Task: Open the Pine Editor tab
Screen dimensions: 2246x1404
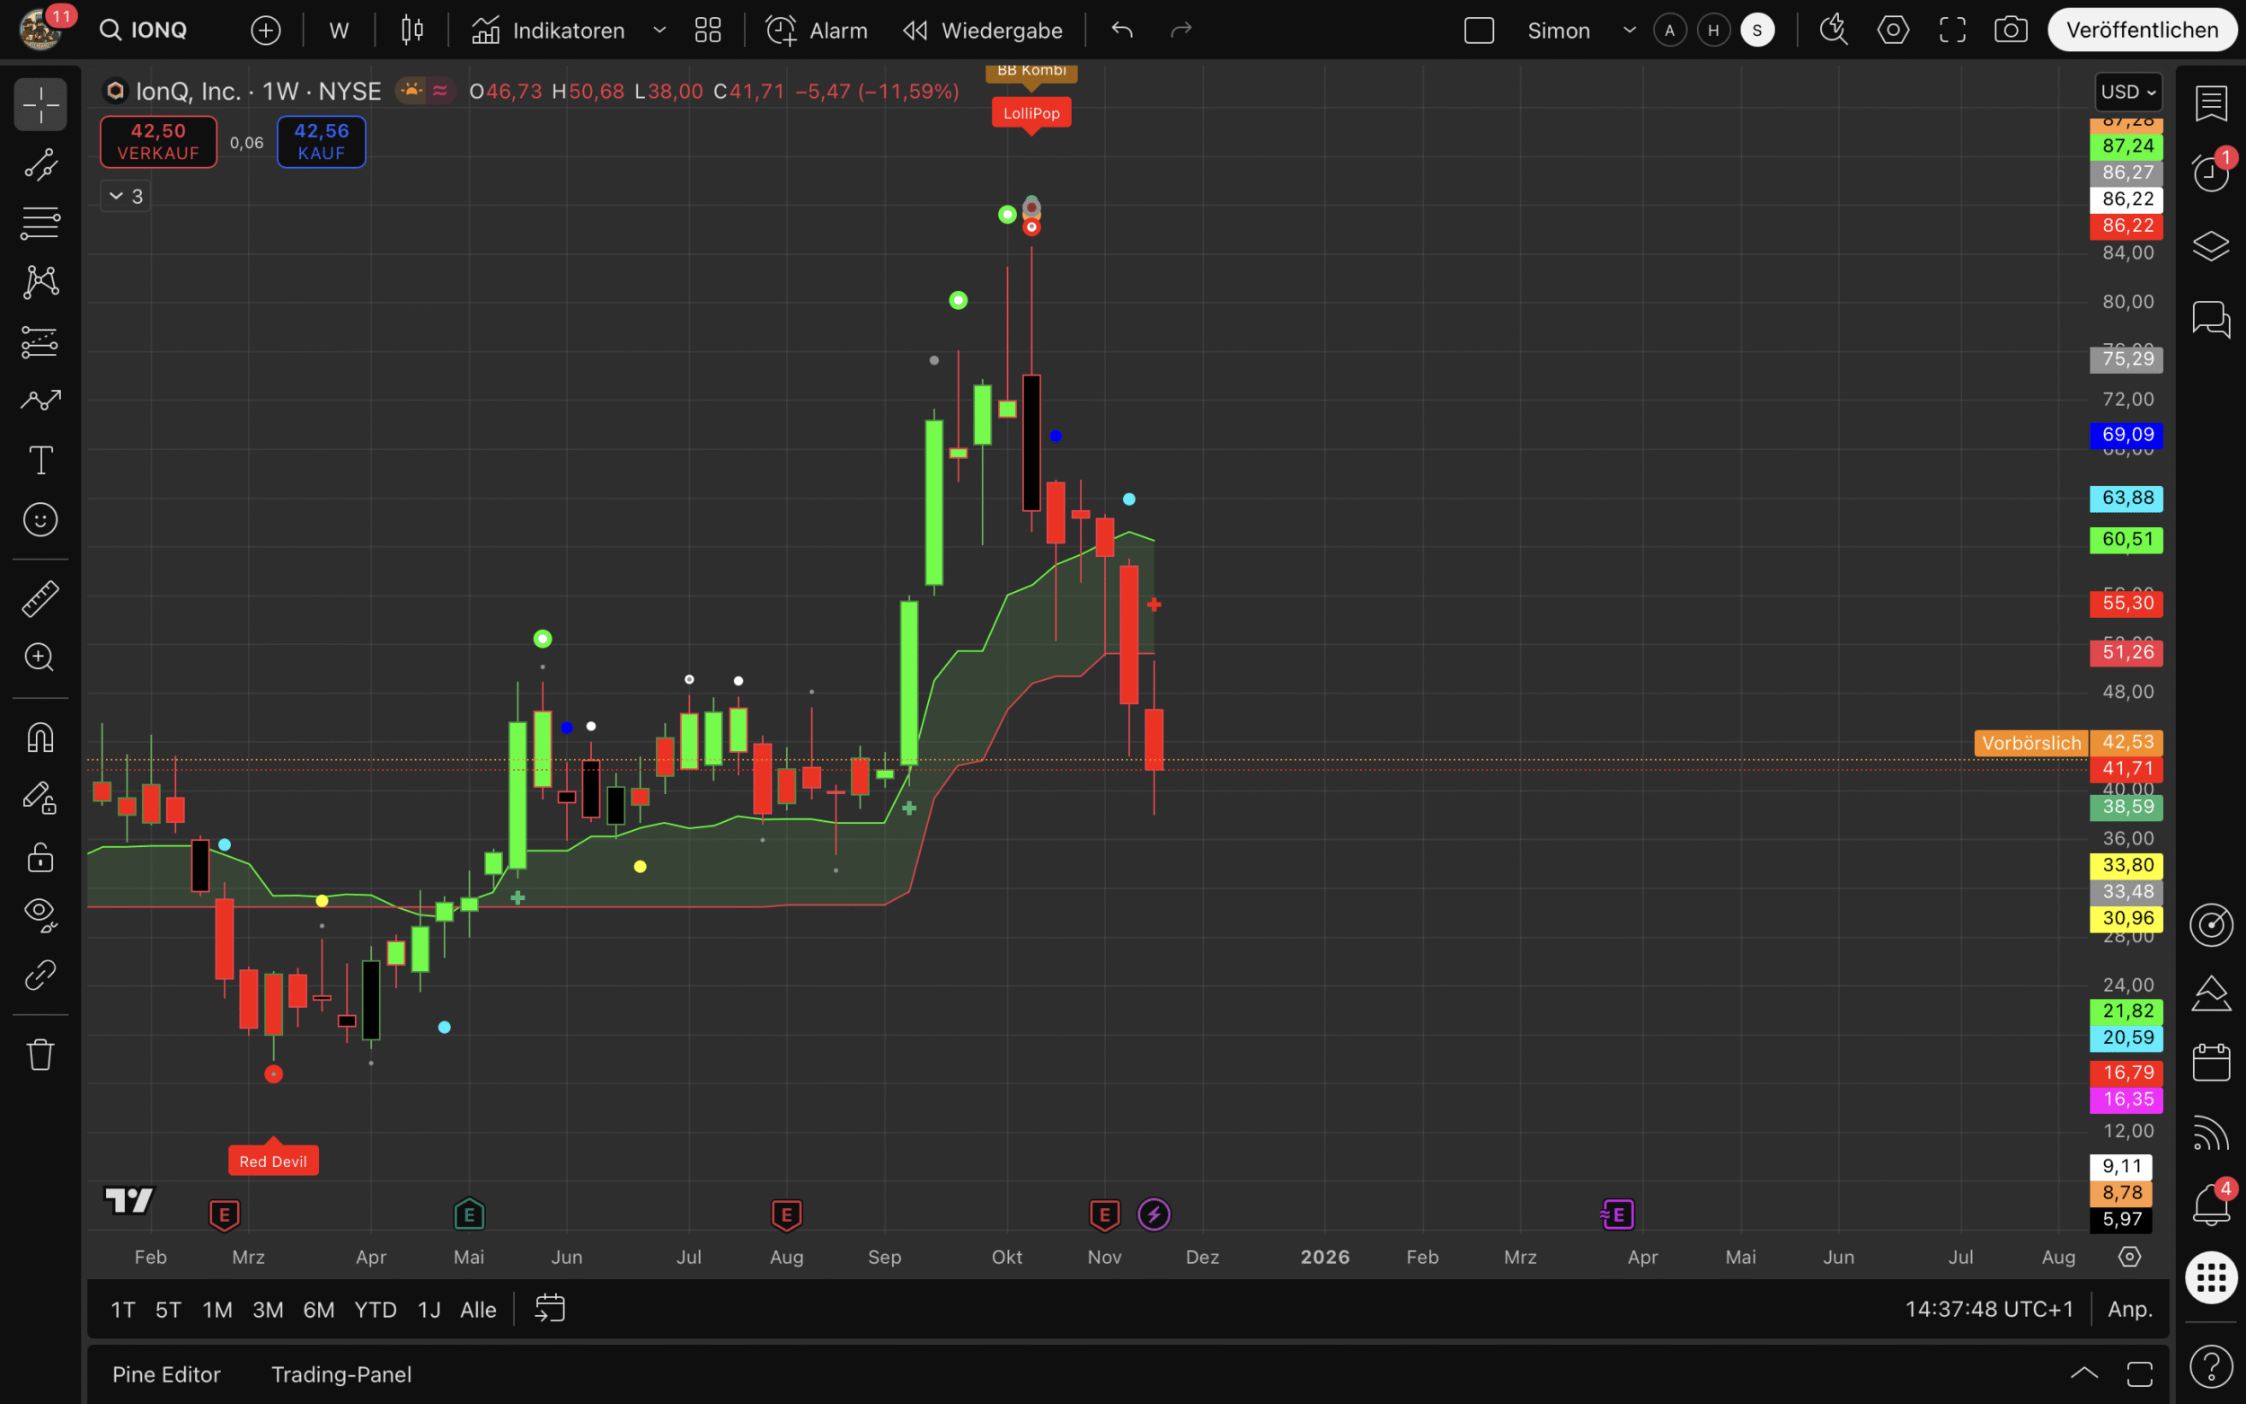Action: click(x=166, y=1374)
